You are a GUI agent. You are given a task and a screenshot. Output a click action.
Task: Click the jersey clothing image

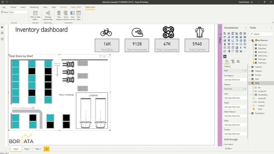click(200, 32)
